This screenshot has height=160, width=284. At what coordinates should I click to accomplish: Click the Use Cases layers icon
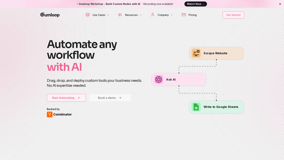tap(88, 15)
